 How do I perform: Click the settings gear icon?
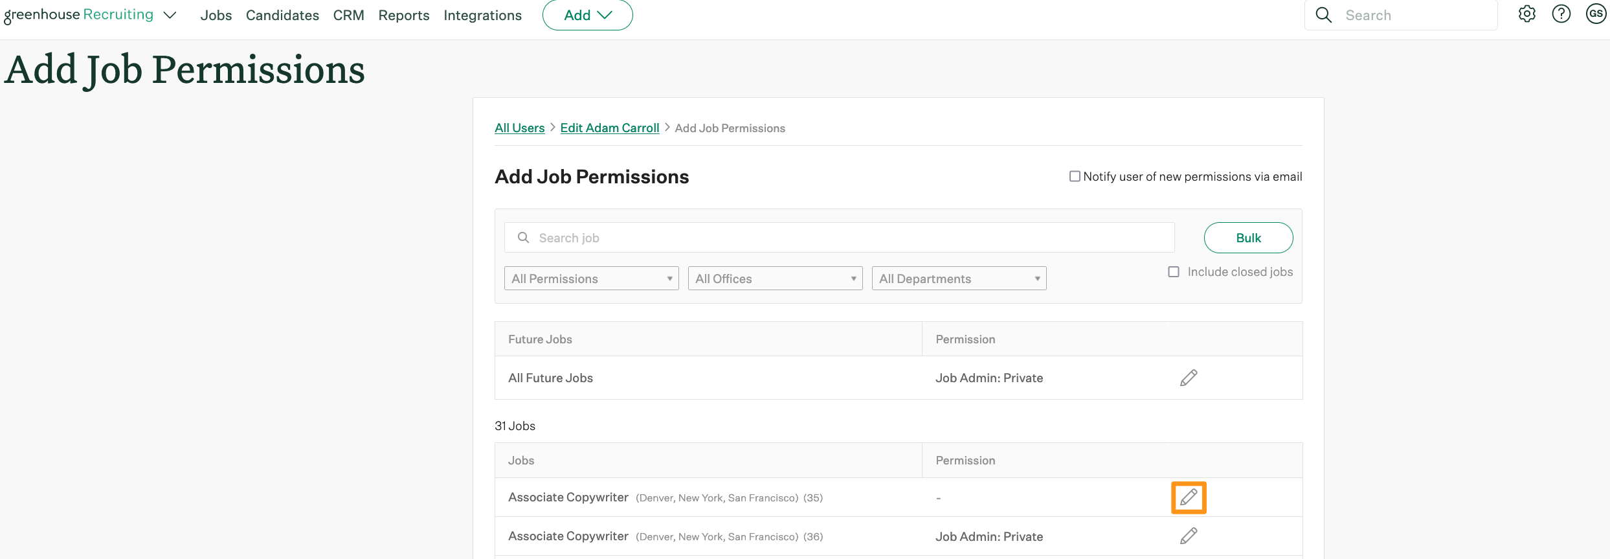click(x=1526, y=14)
